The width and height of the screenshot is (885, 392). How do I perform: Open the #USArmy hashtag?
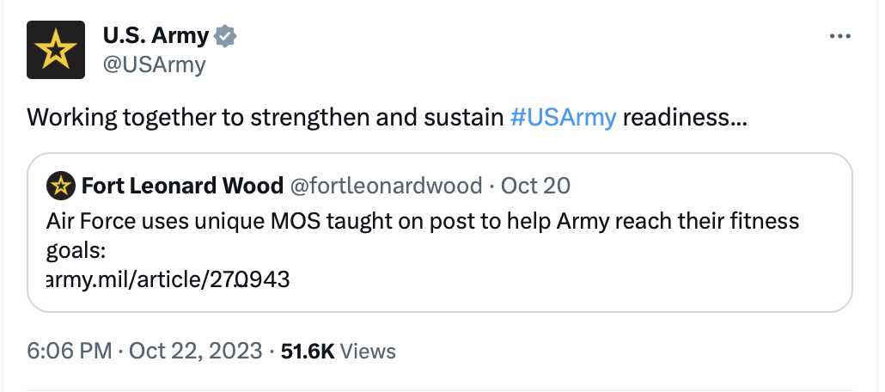(x=563, y=118)
